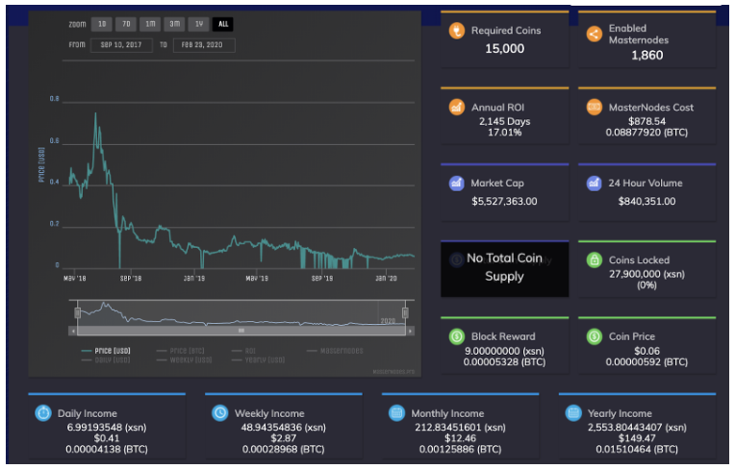Click the To date field Feb 23, 2020
The width and height of the screenshot is (735, 469).
pos(204,45)
